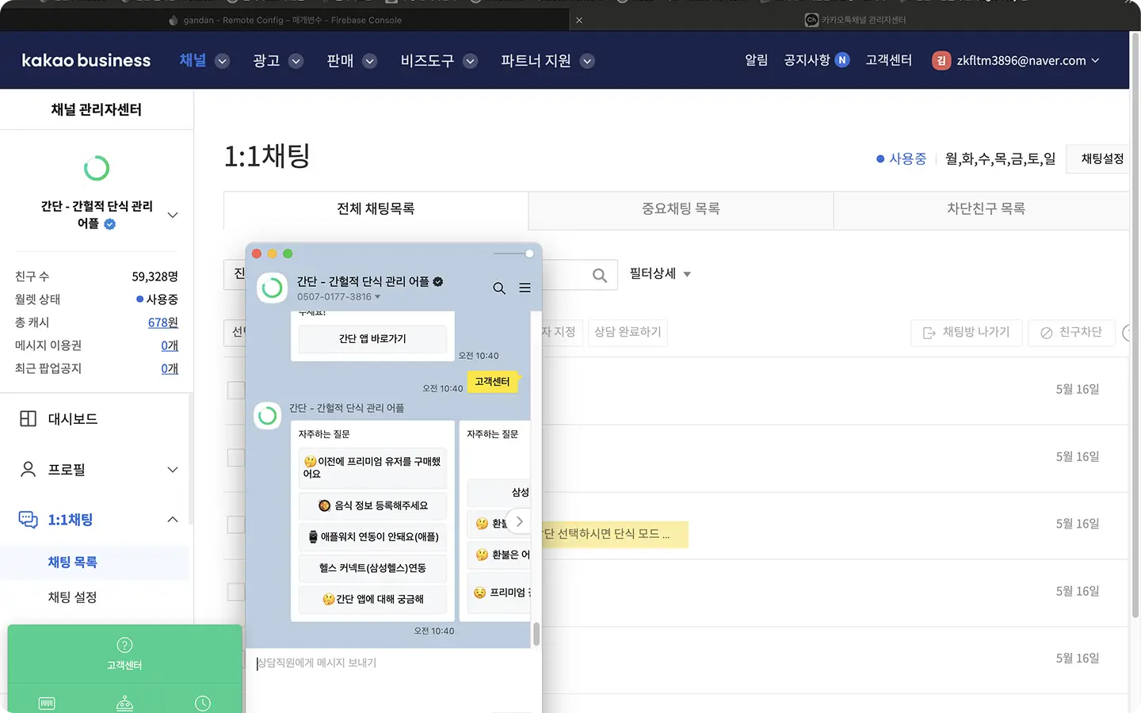This screenshot has width=1141, height=713.
Task: Click the verified badge next to chat title
Action: 438,281
